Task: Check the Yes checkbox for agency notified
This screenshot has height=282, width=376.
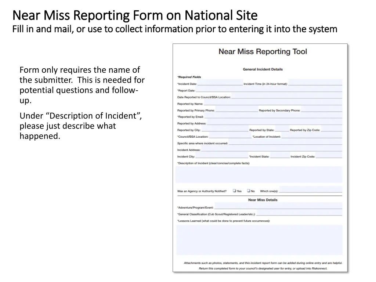Action: (234, 191)
